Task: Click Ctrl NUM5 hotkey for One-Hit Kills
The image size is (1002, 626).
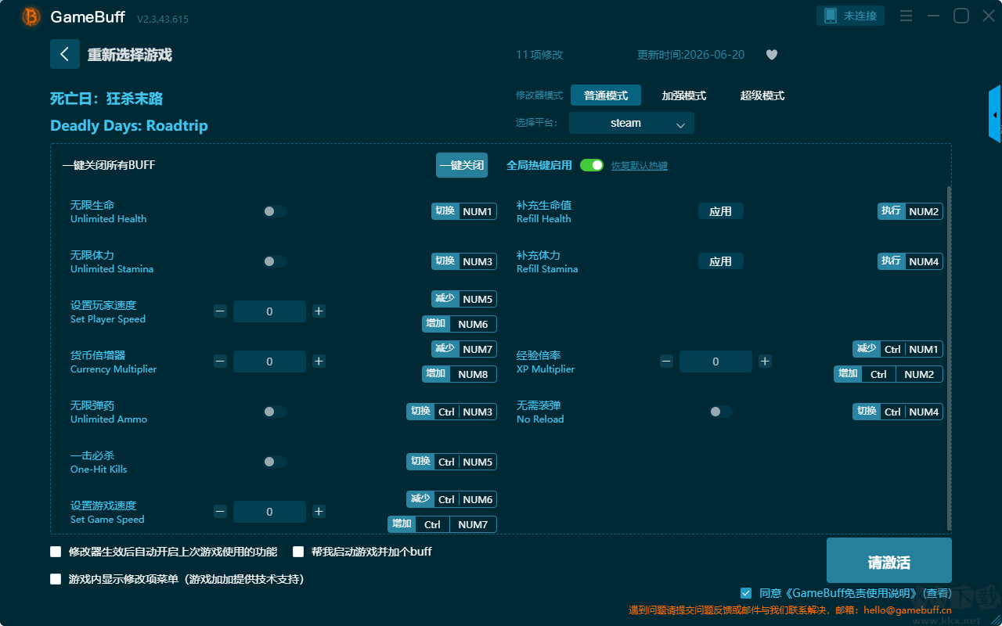Action: pyautogui.click(x=465, y=462)
